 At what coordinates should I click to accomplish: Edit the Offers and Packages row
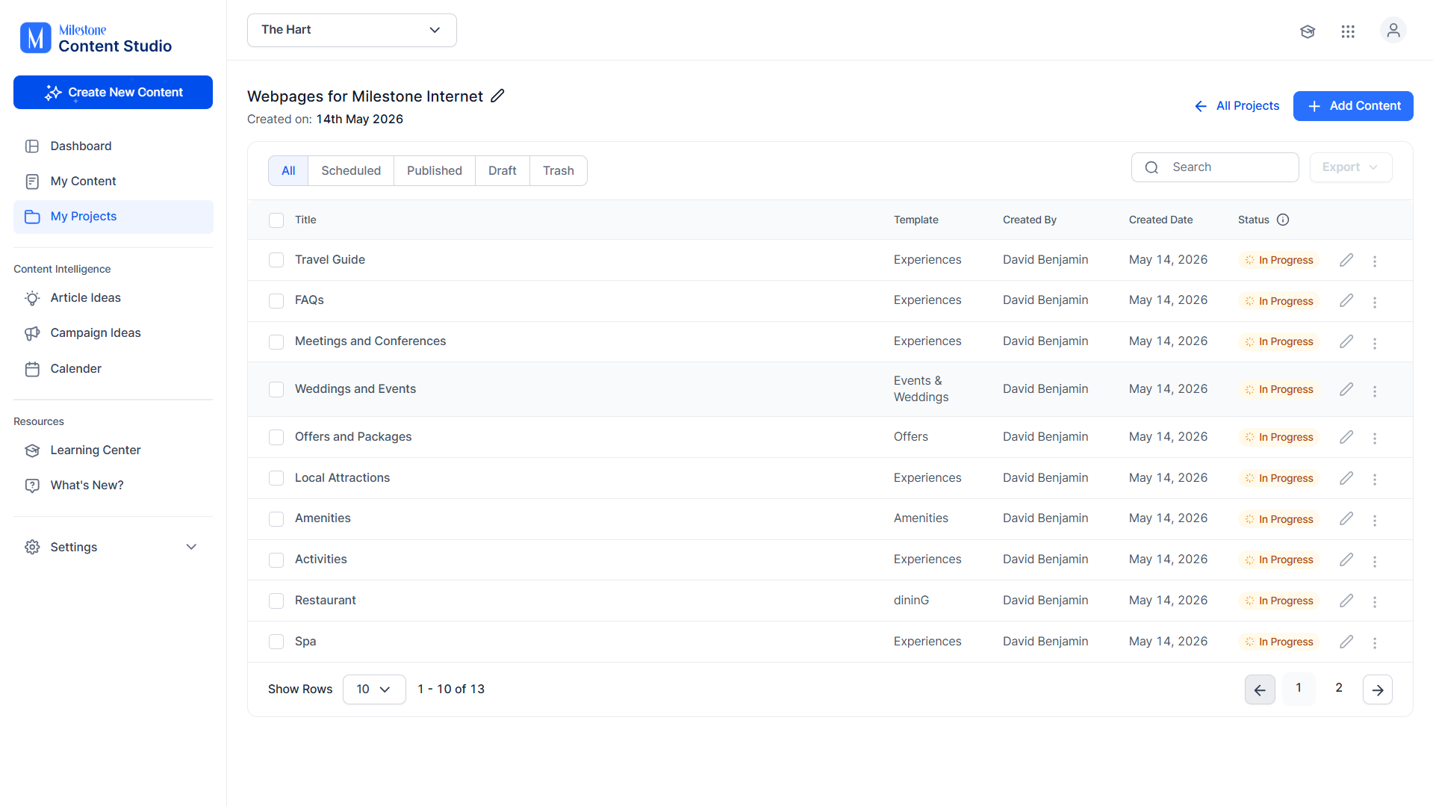tap(1346, 437)
